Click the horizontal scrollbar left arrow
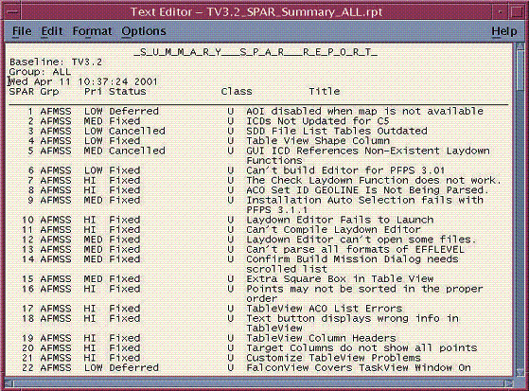 pos(9,383)
